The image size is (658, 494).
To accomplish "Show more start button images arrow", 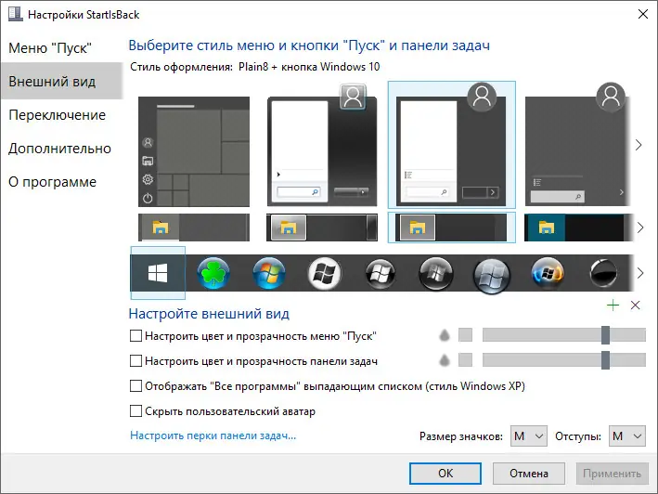I will coord(640,273).
